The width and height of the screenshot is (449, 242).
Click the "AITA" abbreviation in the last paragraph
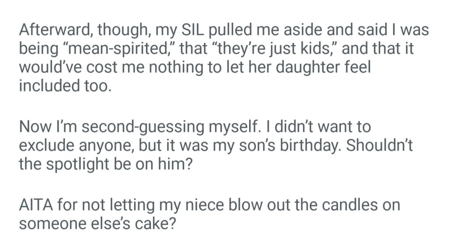pyautogui.click(x=34, y=206)
